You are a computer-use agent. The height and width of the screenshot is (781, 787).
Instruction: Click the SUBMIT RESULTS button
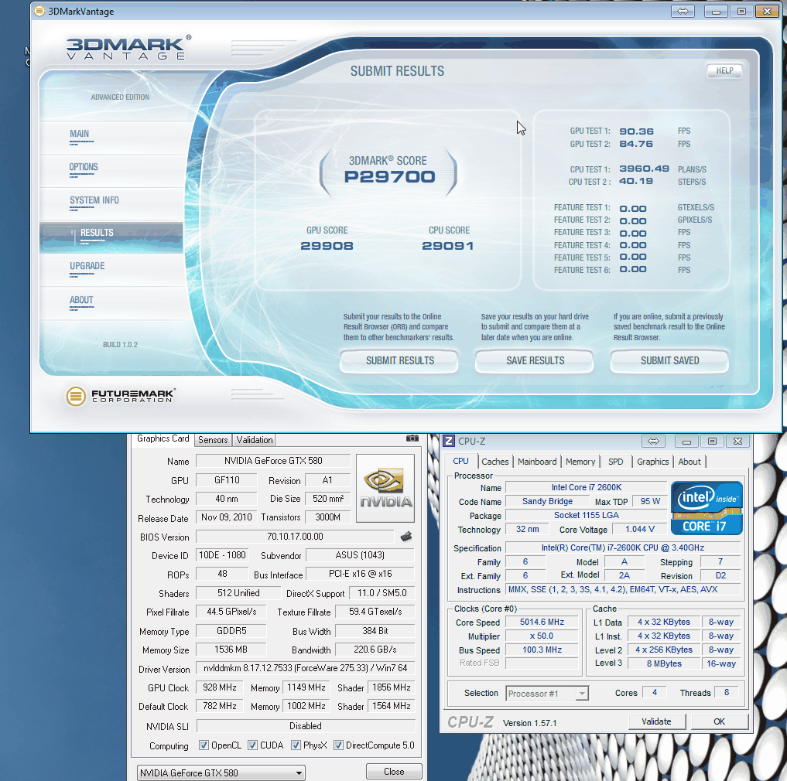399,360
